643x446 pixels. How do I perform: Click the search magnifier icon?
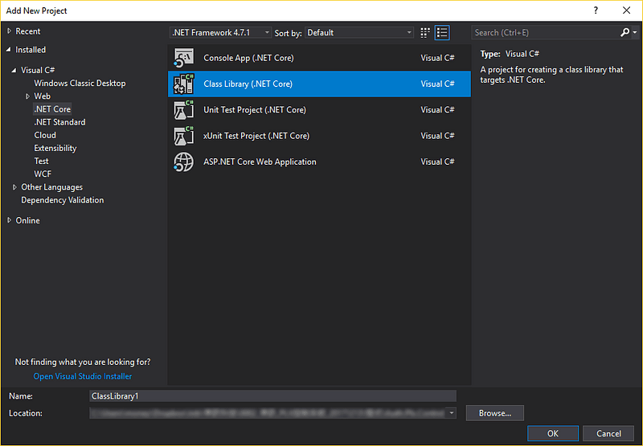[625, 32]
